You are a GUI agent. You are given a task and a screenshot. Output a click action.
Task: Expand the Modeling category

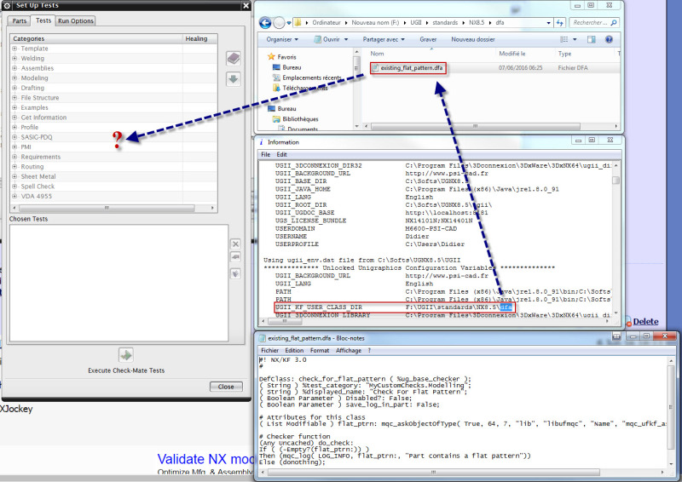(x=14, y=77)
